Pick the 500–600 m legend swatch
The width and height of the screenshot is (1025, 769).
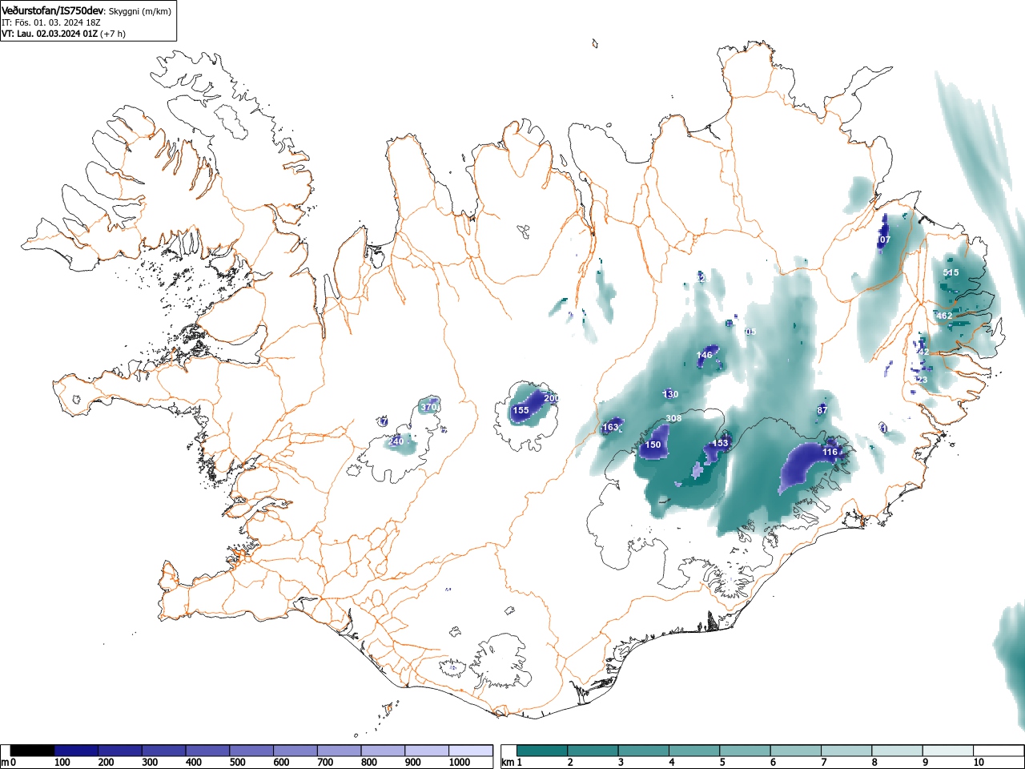[x=251, y=751]
